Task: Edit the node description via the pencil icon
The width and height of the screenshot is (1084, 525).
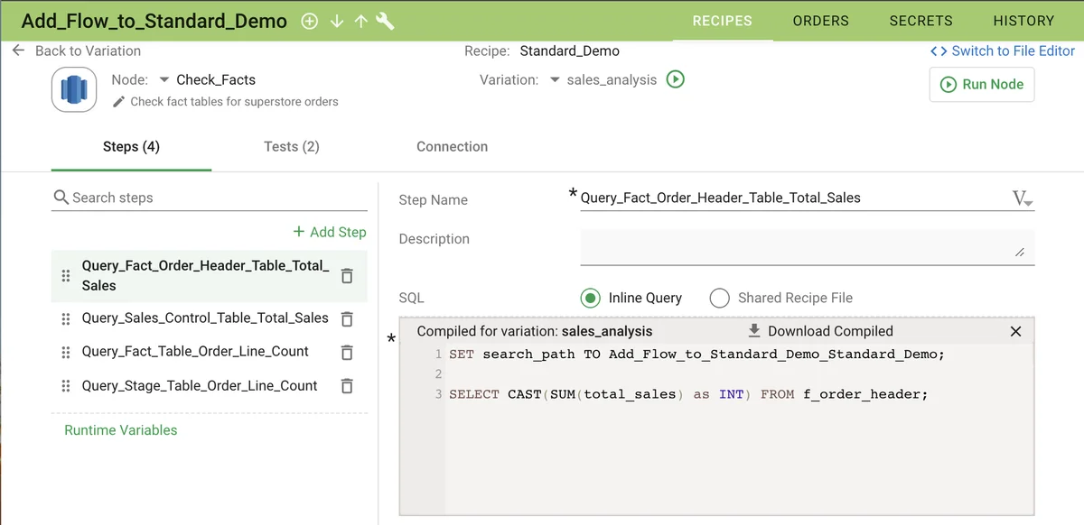Action: point(117,102)
